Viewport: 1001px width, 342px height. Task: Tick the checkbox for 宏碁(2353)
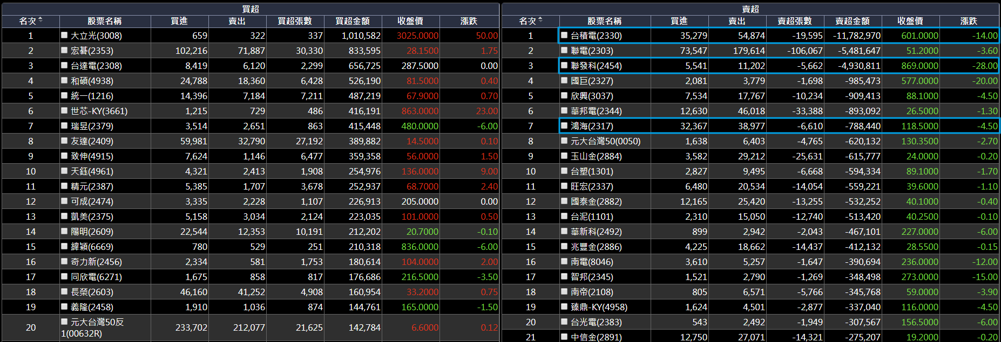pos(64,50)
